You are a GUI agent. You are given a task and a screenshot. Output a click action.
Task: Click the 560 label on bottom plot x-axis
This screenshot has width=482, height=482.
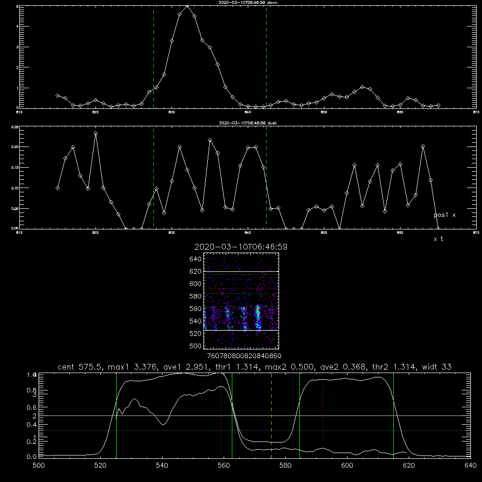click(x=224, y=465)
